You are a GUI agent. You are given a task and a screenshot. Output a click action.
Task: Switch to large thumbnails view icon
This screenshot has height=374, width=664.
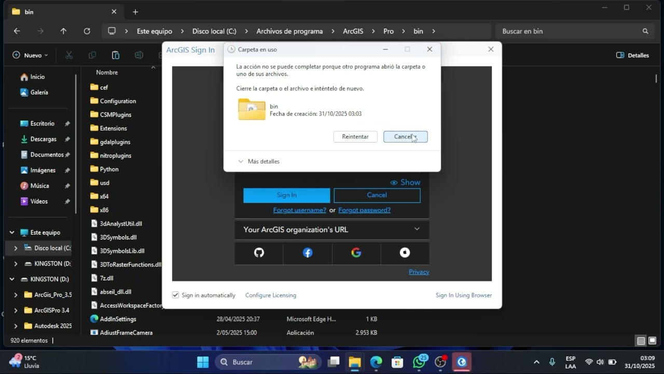pos(653,341)
